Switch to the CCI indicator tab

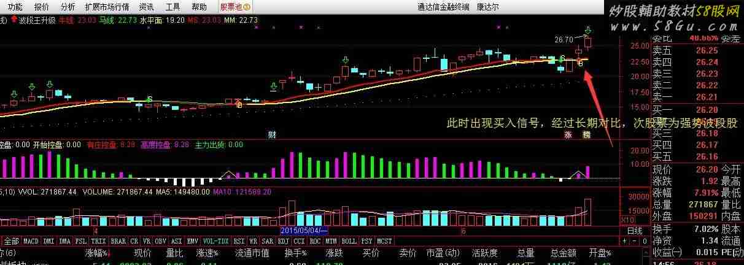[x=300, y=241]
